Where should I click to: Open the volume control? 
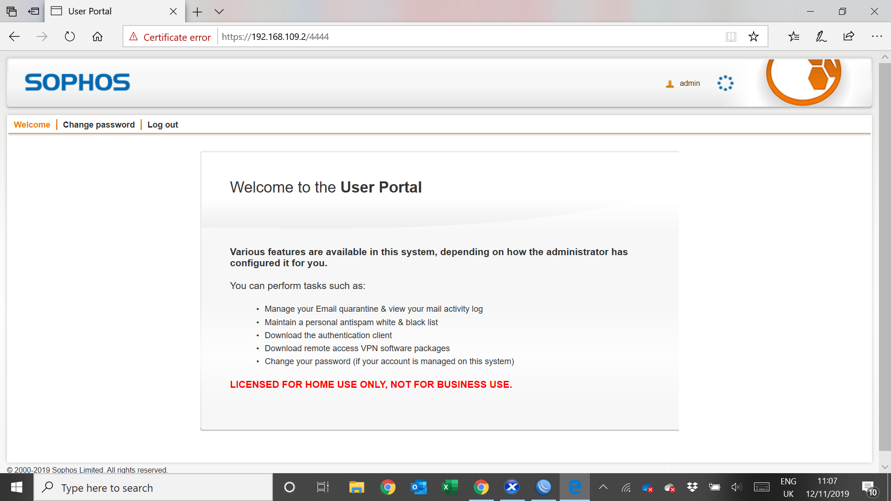736,488
